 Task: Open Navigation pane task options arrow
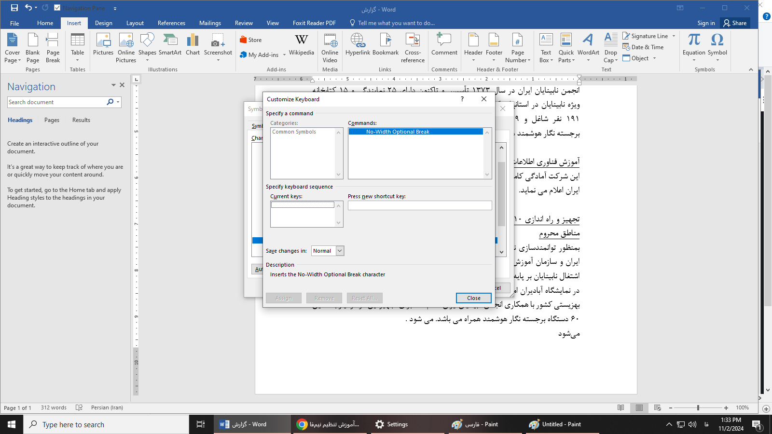(113, 85)
